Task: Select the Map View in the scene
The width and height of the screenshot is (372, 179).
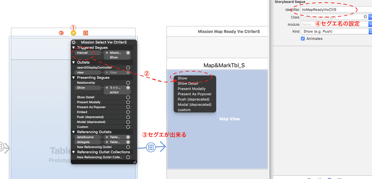Action: click(229, 119)
